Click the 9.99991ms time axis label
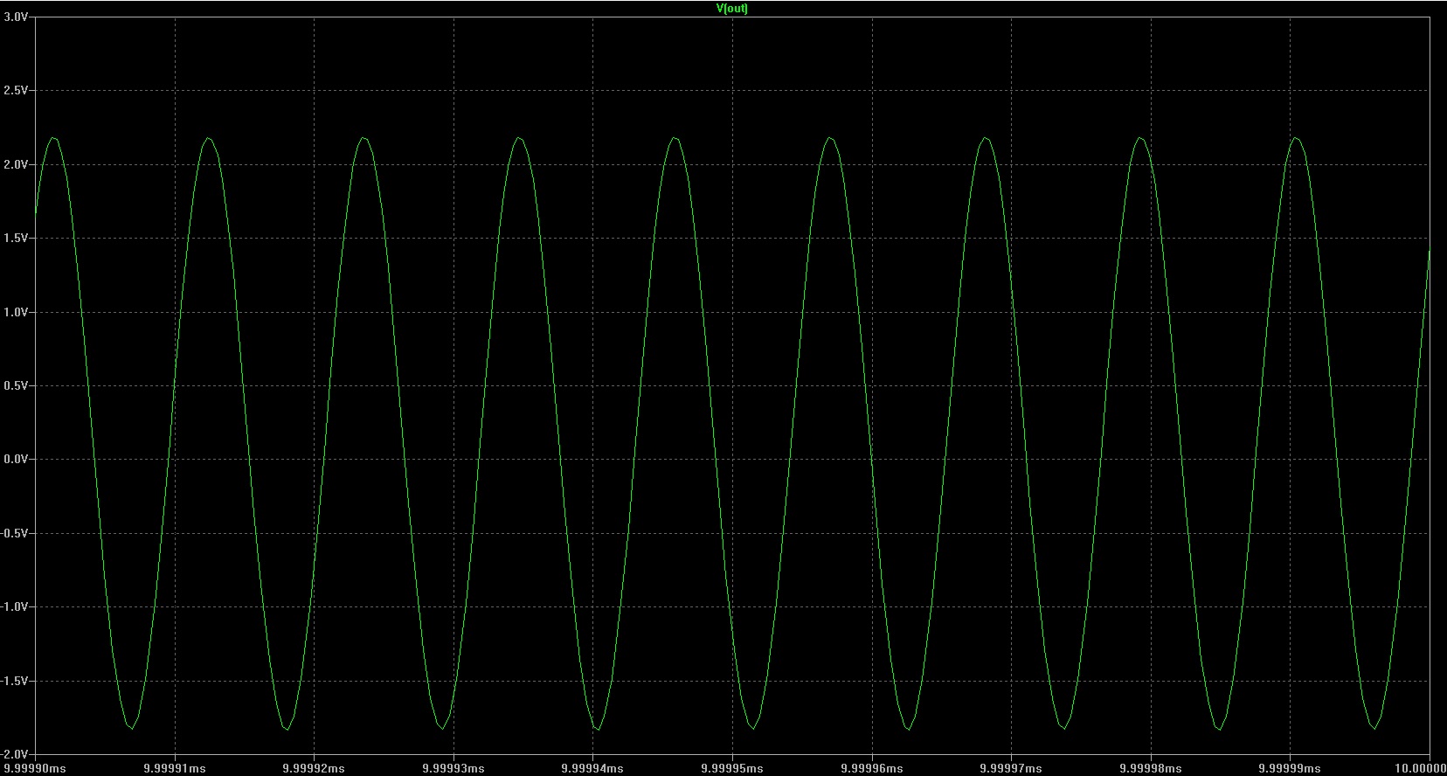1447x776 pixels. (x=175, y=768)
